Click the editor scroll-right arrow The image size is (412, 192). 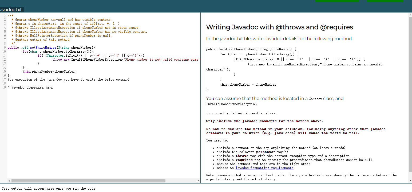pyautogui.click(x=198, y=181)
